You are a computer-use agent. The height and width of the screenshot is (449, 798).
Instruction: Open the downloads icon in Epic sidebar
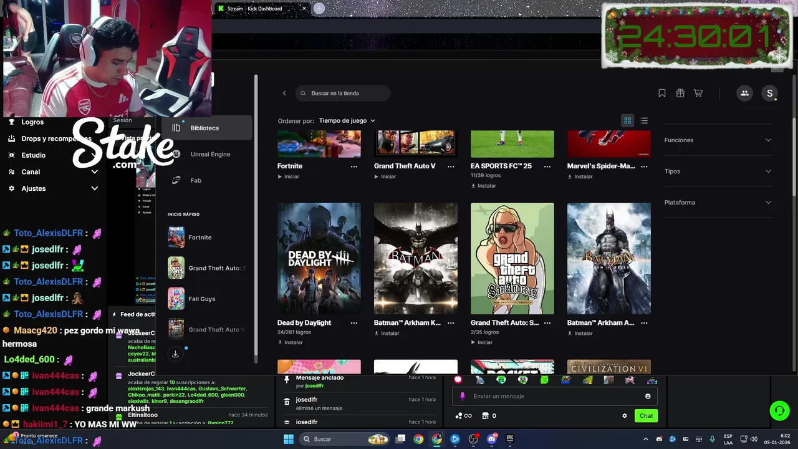175,354
